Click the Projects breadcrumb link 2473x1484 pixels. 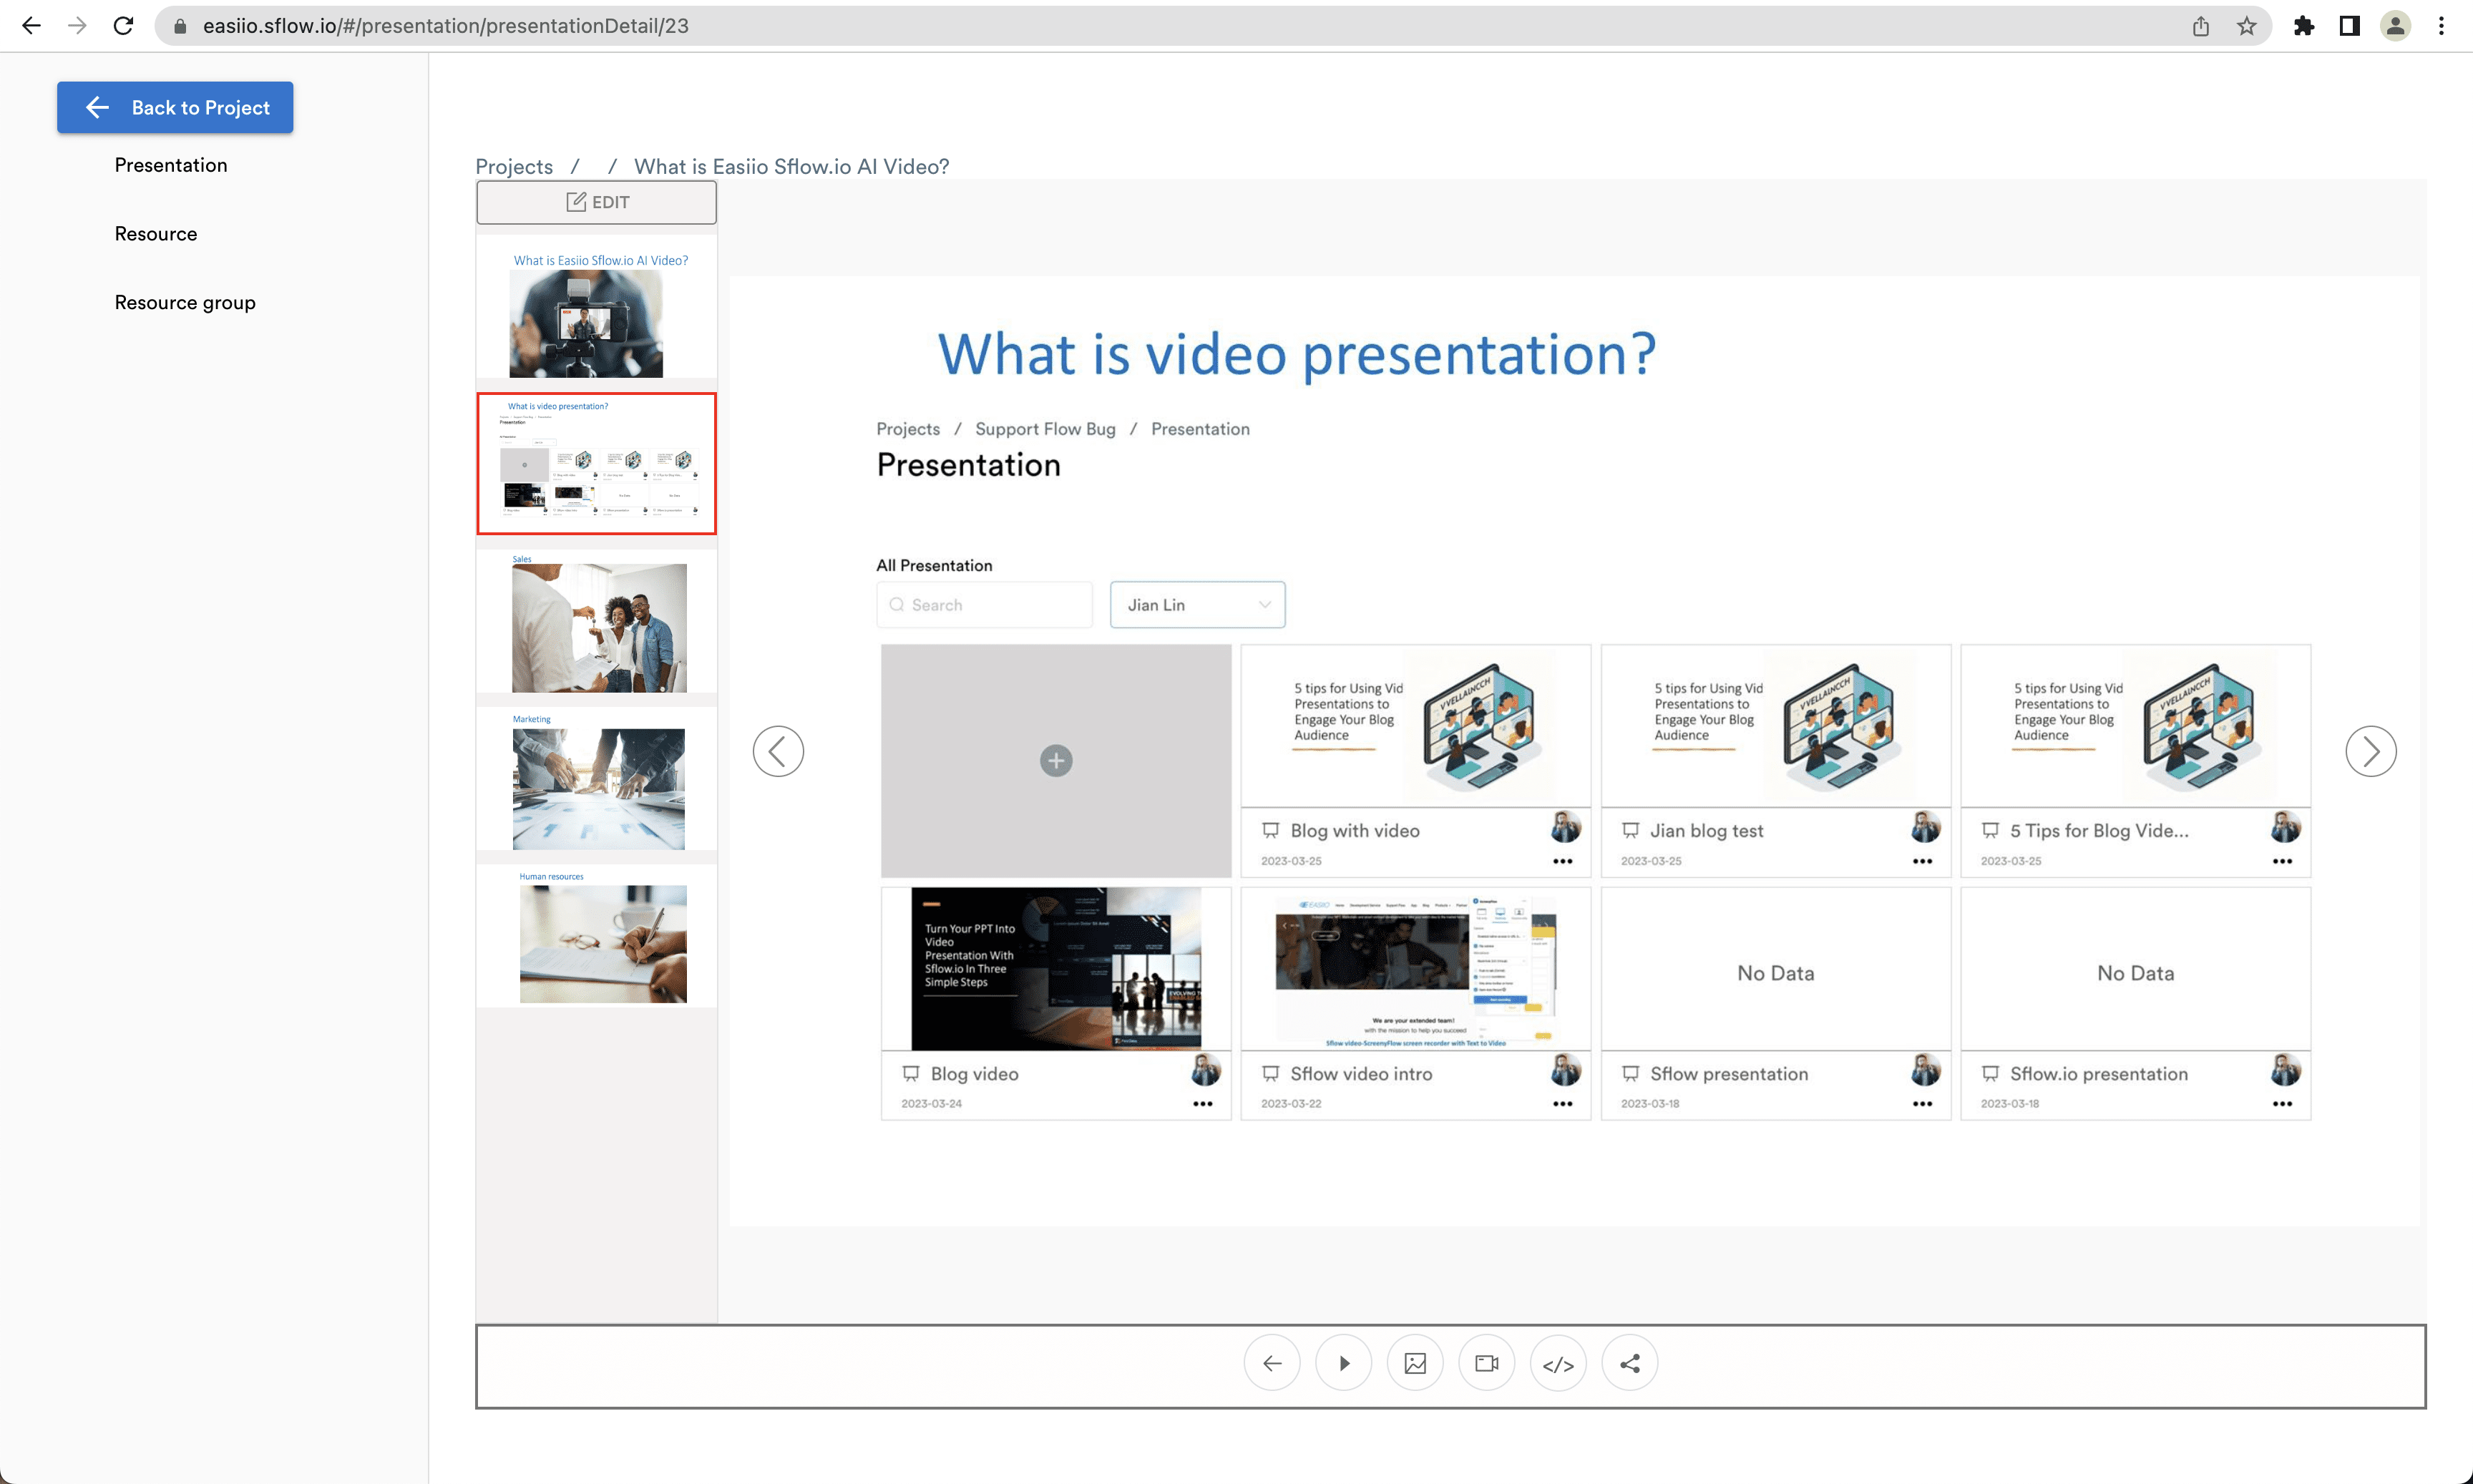pyautogui.click(x=514, y=166)
